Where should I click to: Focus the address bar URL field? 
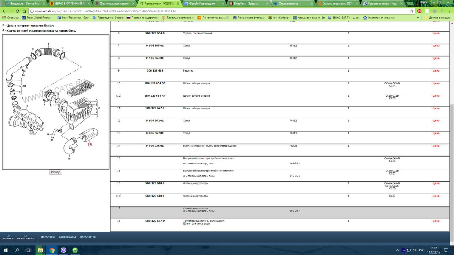tap(213, 11)
